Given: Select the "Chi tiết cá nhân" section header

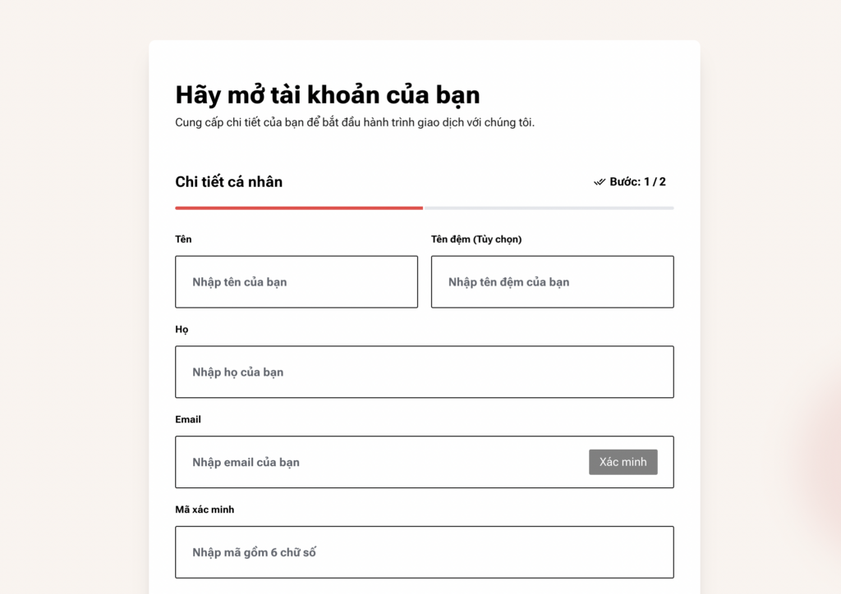Looking at the screenshot, I should 228,181.
